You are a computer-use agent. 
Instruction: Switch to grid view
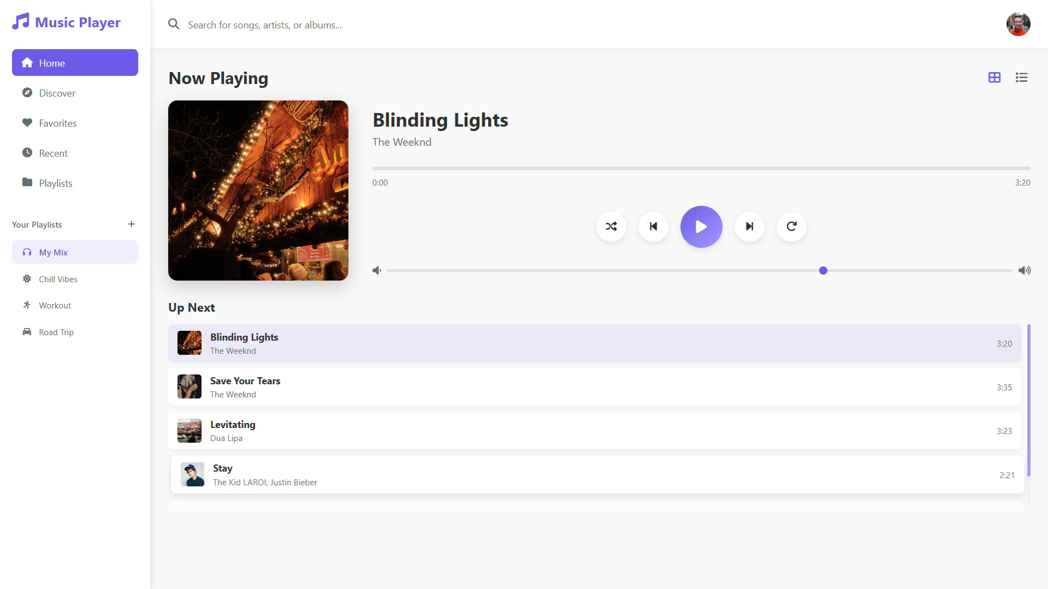(x=994, y=78)
